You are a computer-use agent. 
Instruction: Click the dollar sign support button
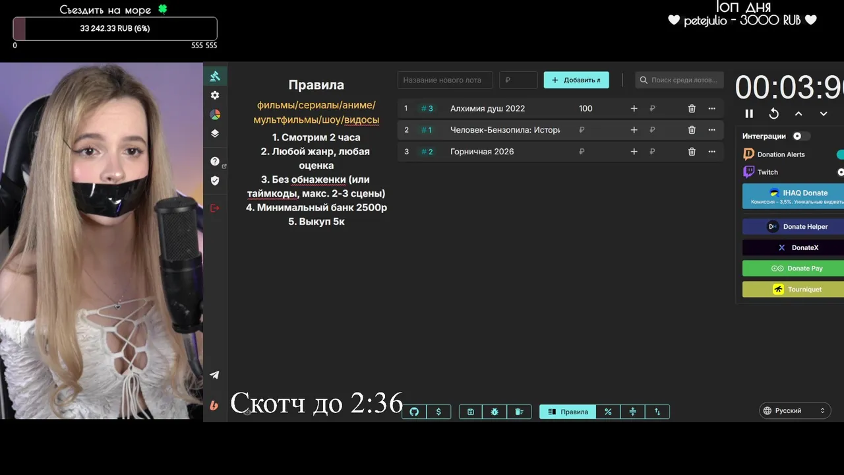[438, 412]
